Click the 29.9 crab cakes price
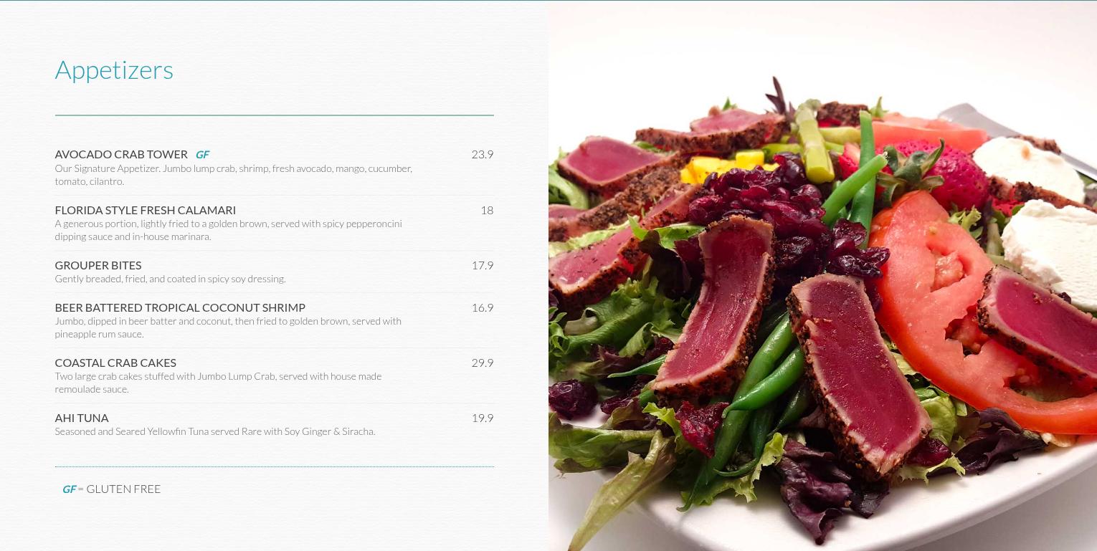This screenshot has width=1097, height=551. [482, 363]
